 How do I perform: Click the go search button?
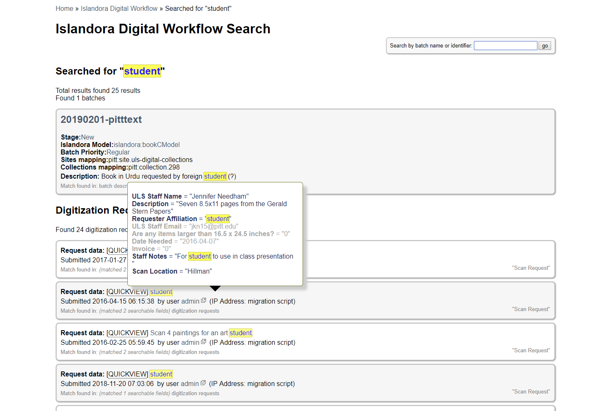pos(545,45)
